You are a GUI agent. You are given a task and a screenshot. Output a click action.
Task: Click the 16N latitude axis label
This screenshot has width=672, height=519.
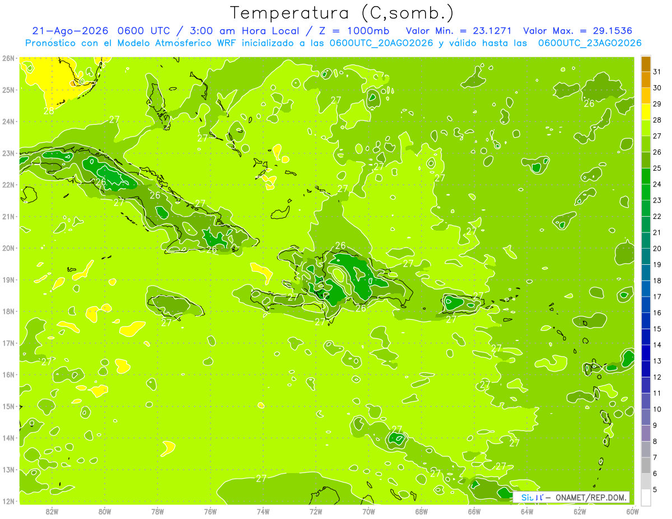[x=8, y=375]
